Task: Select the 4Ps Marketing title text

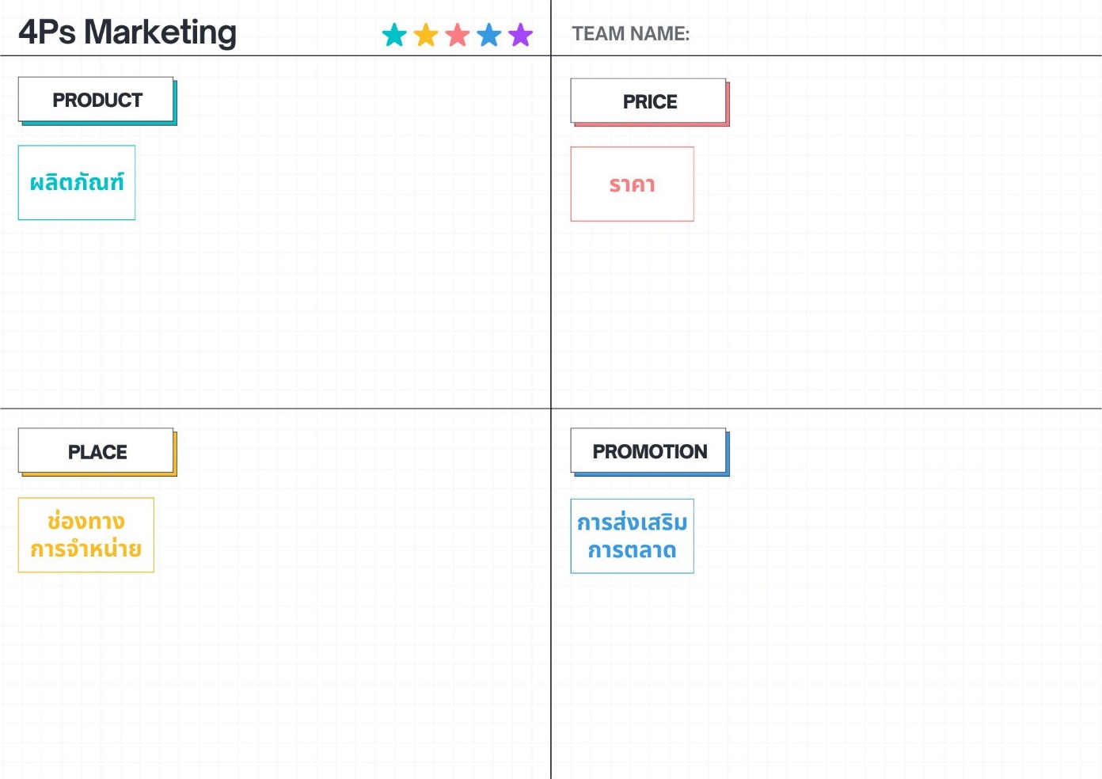Action: (127, 32)
